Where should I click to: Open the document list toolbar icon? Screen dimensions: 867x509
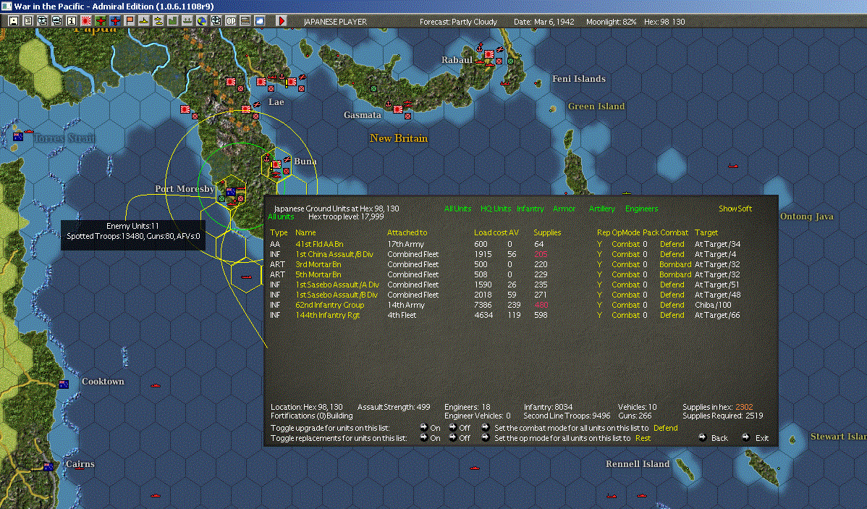point(28,21)
